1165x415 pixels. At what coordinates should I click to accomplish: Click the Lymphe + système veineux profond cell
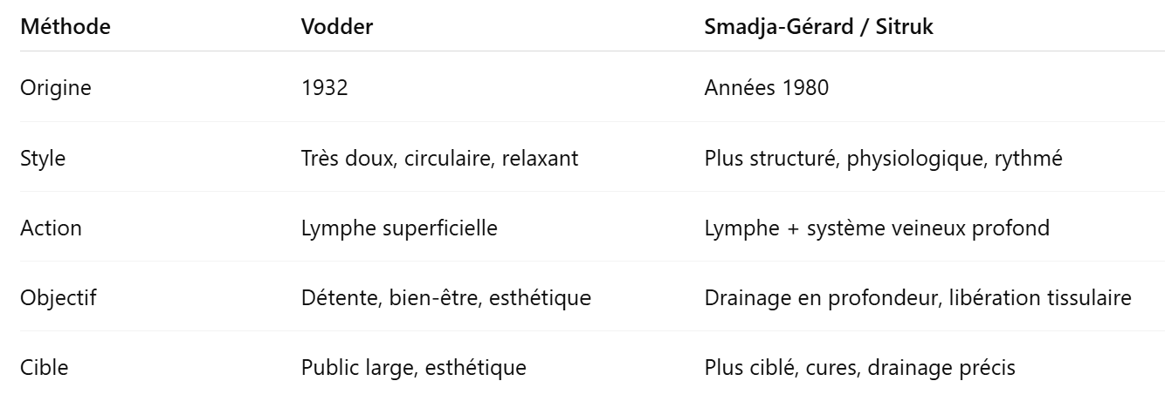[877, 228]
